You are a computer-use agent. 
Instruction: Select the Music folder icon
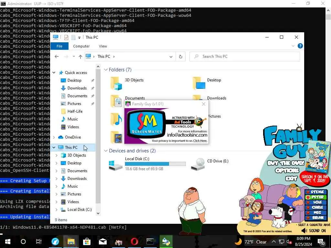click(x=116, y=119)
